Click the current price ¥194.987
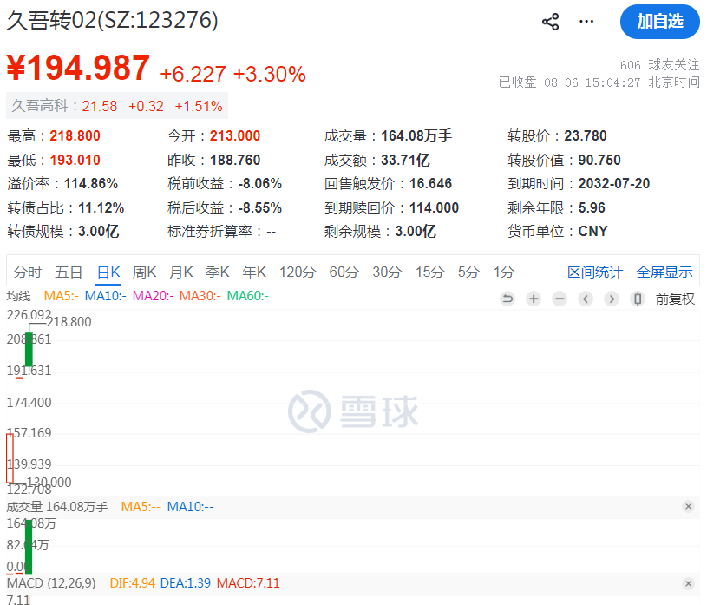707x605 pixels. (x=78, y=68)
